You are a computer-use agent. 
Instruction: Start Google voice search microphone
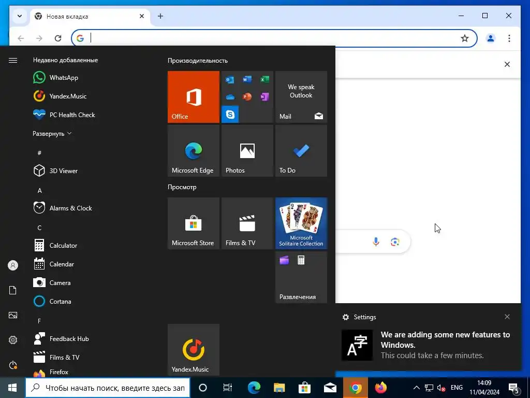tap(376, 241)
